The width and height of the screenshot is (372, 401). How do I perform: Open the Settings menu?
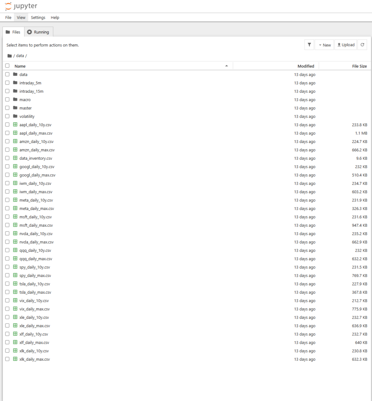tap(38, 17)
